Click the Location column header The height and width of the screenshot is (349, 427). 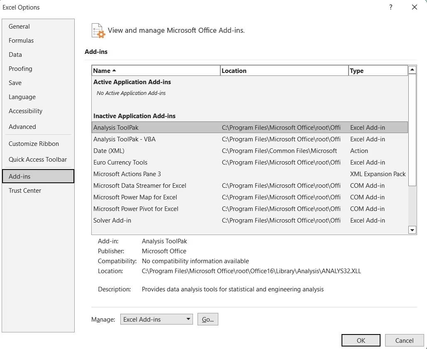tap(284, 70)
